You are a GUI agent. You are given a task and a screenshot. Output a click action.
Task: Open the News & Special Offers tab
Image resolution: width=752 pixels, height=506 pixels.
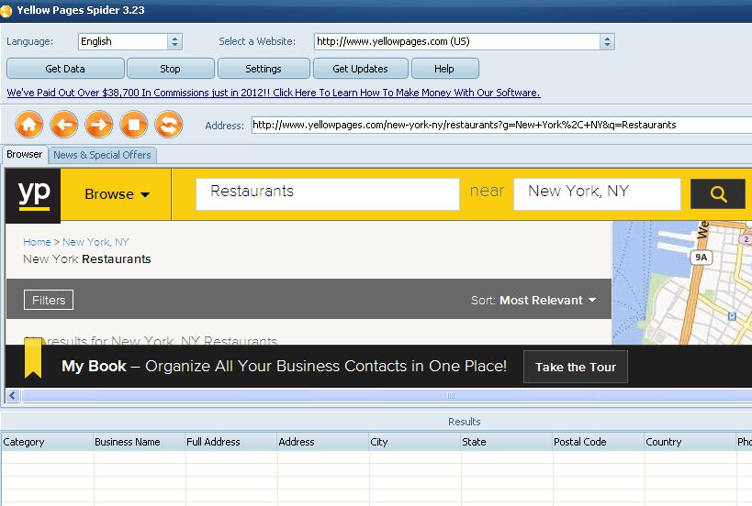[102, 155]
